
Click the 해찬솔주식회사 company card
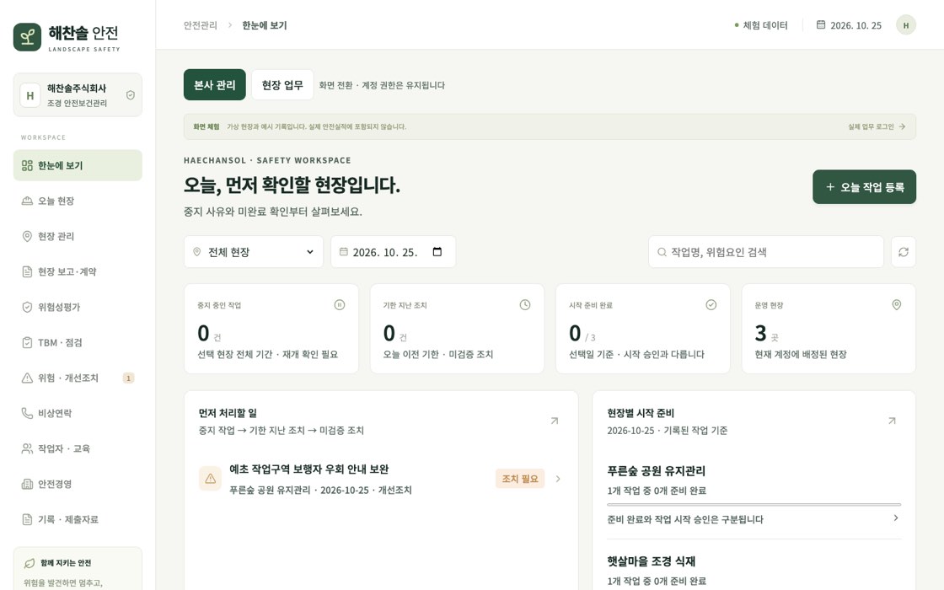78,95
